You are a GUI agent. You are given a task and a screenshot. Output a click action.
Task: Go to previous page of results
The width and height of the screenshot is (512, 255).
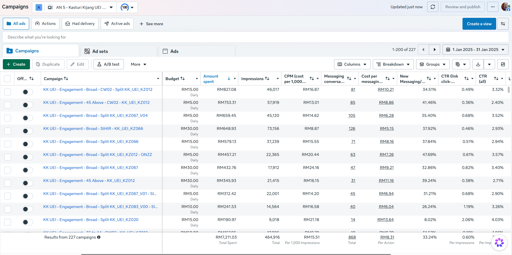423,50
